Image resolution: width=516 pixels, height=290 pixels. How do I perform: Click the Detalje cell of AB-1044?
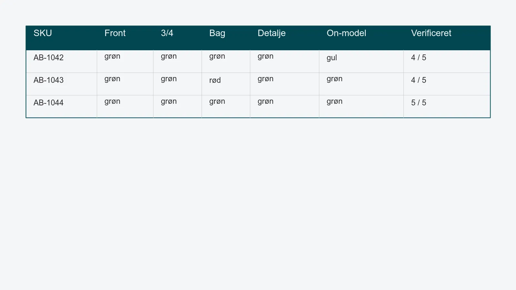click(284, 106)
